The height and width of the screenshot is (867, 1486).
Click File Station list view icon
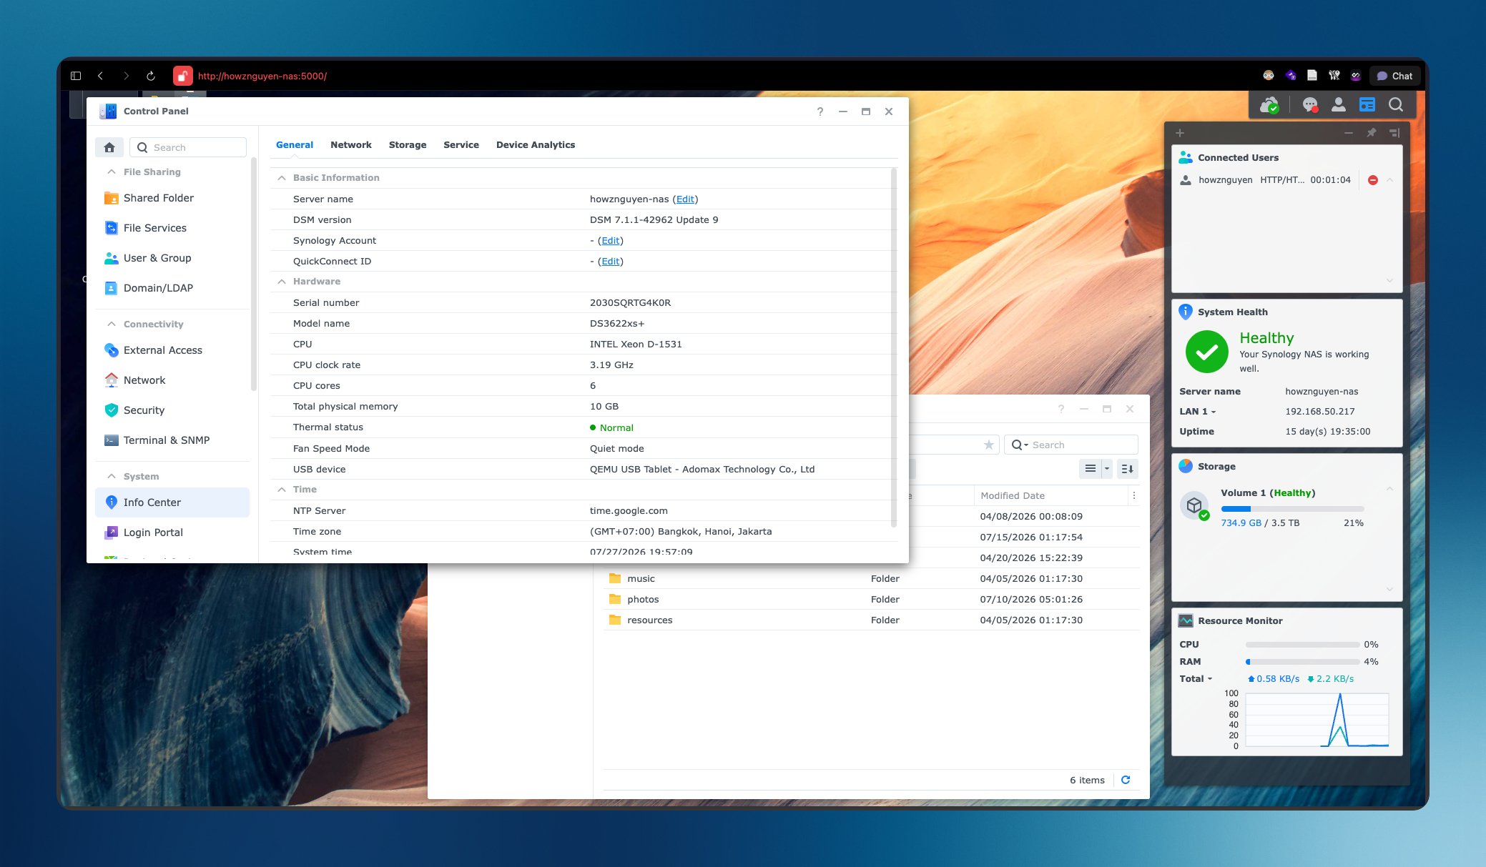1091,469
